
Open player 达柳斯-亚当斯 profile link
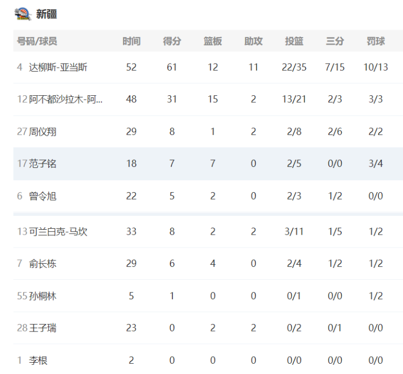click(58, 67)
